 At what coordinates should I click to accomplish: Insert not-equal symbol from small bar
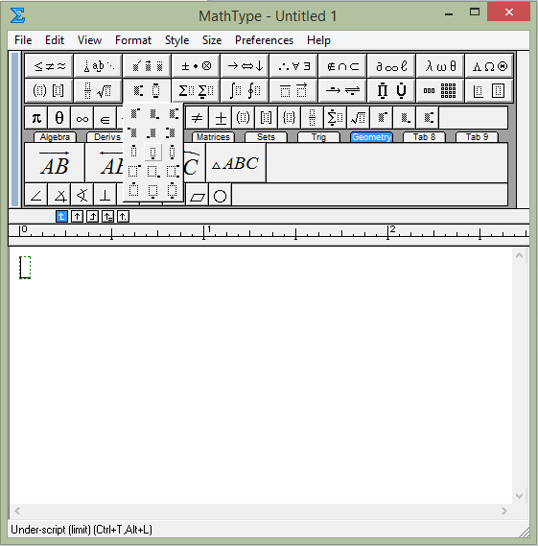(198, 118)
